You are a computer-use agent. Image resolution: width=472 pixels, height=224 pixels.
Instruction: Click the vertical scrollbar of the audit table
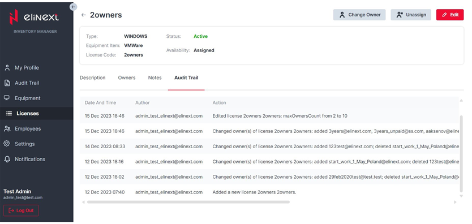[461, 154]
